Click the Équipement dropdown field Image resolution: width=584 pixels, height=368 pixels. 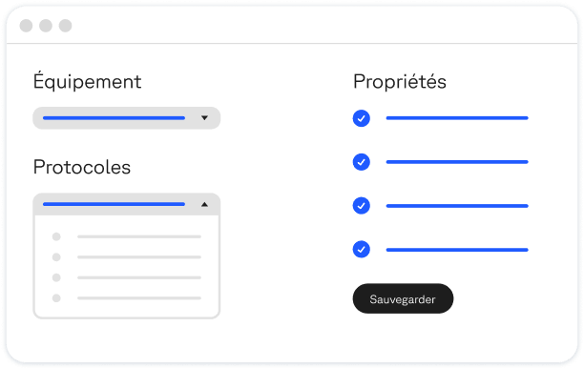point(127,118)
